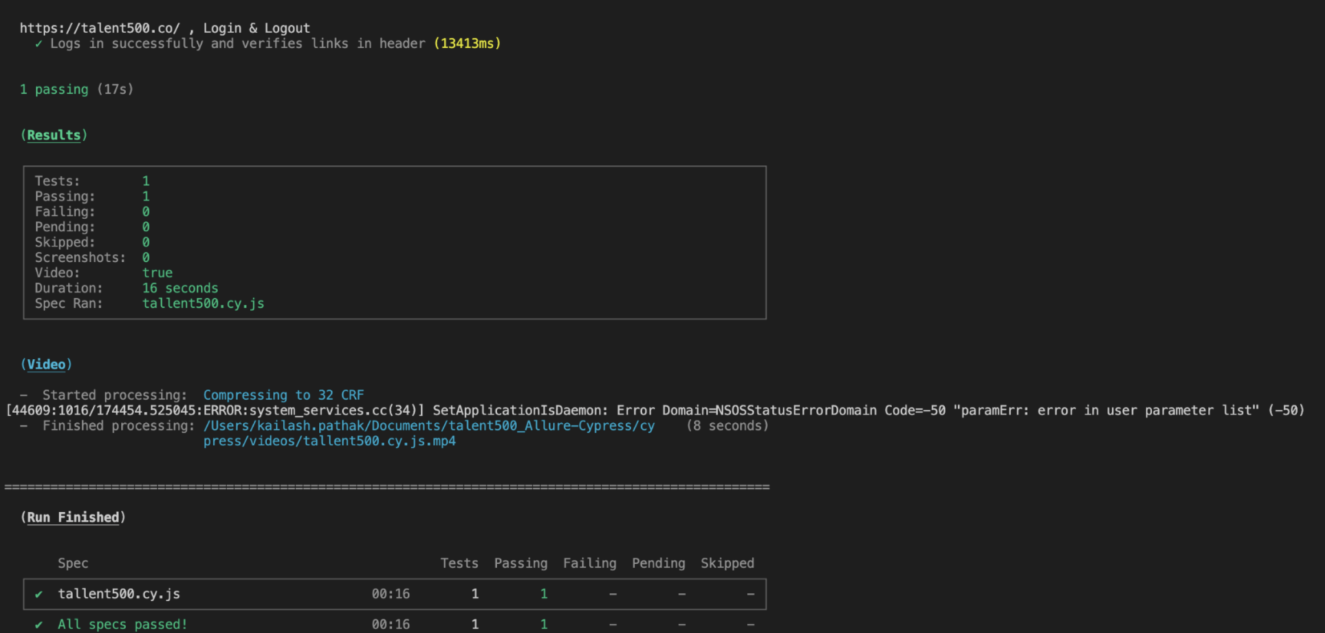Expand the Video section
1325x633 pixels.
(x=47, y=364)
